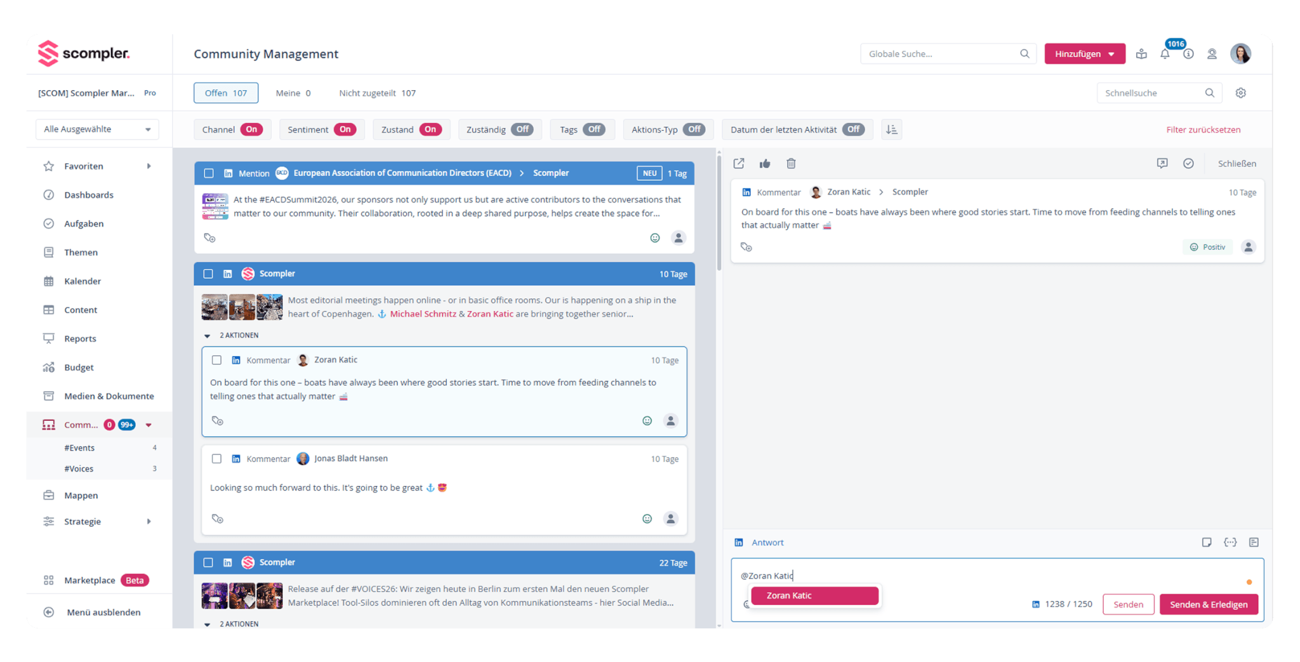This screenshot has height=662, width=1300.
Task: Open the info icon in header
Action: pos(1188,54)
